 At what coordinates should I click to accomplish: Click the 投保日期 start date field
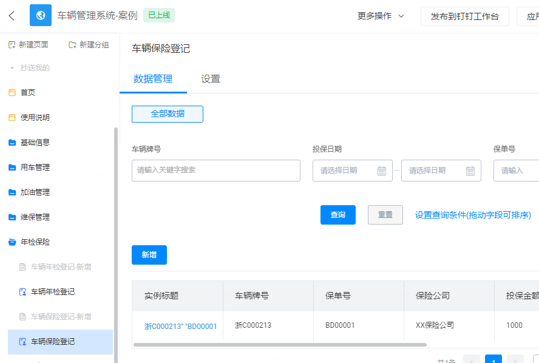352,171
